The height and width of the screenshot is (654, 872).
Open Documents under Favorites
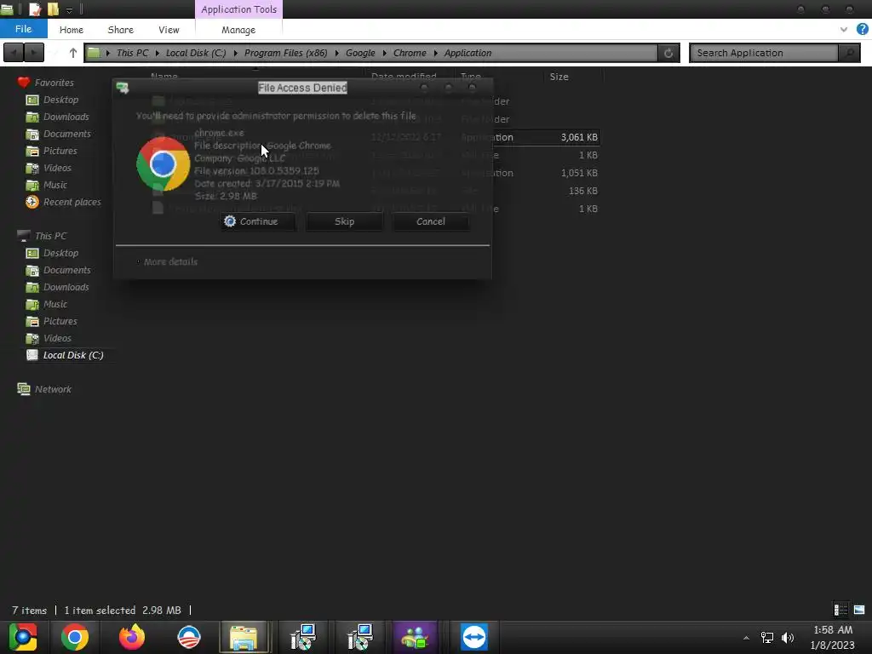(x=66, y=134)
